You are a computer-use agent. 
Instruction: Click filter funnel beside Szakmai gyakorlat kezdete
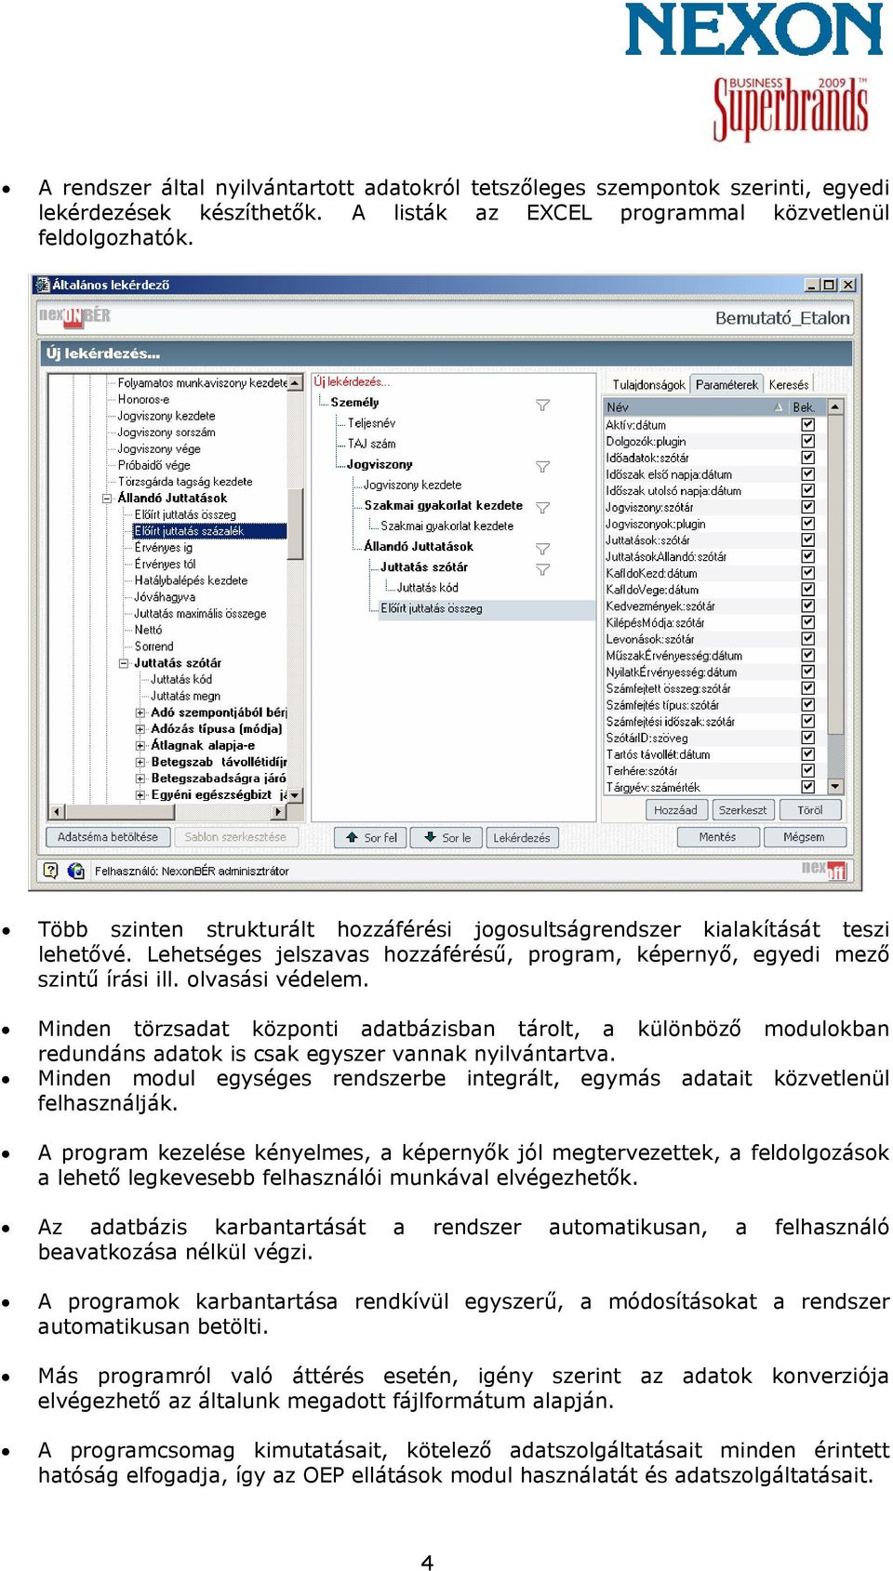pyautogui.click(x=542, y=507)
